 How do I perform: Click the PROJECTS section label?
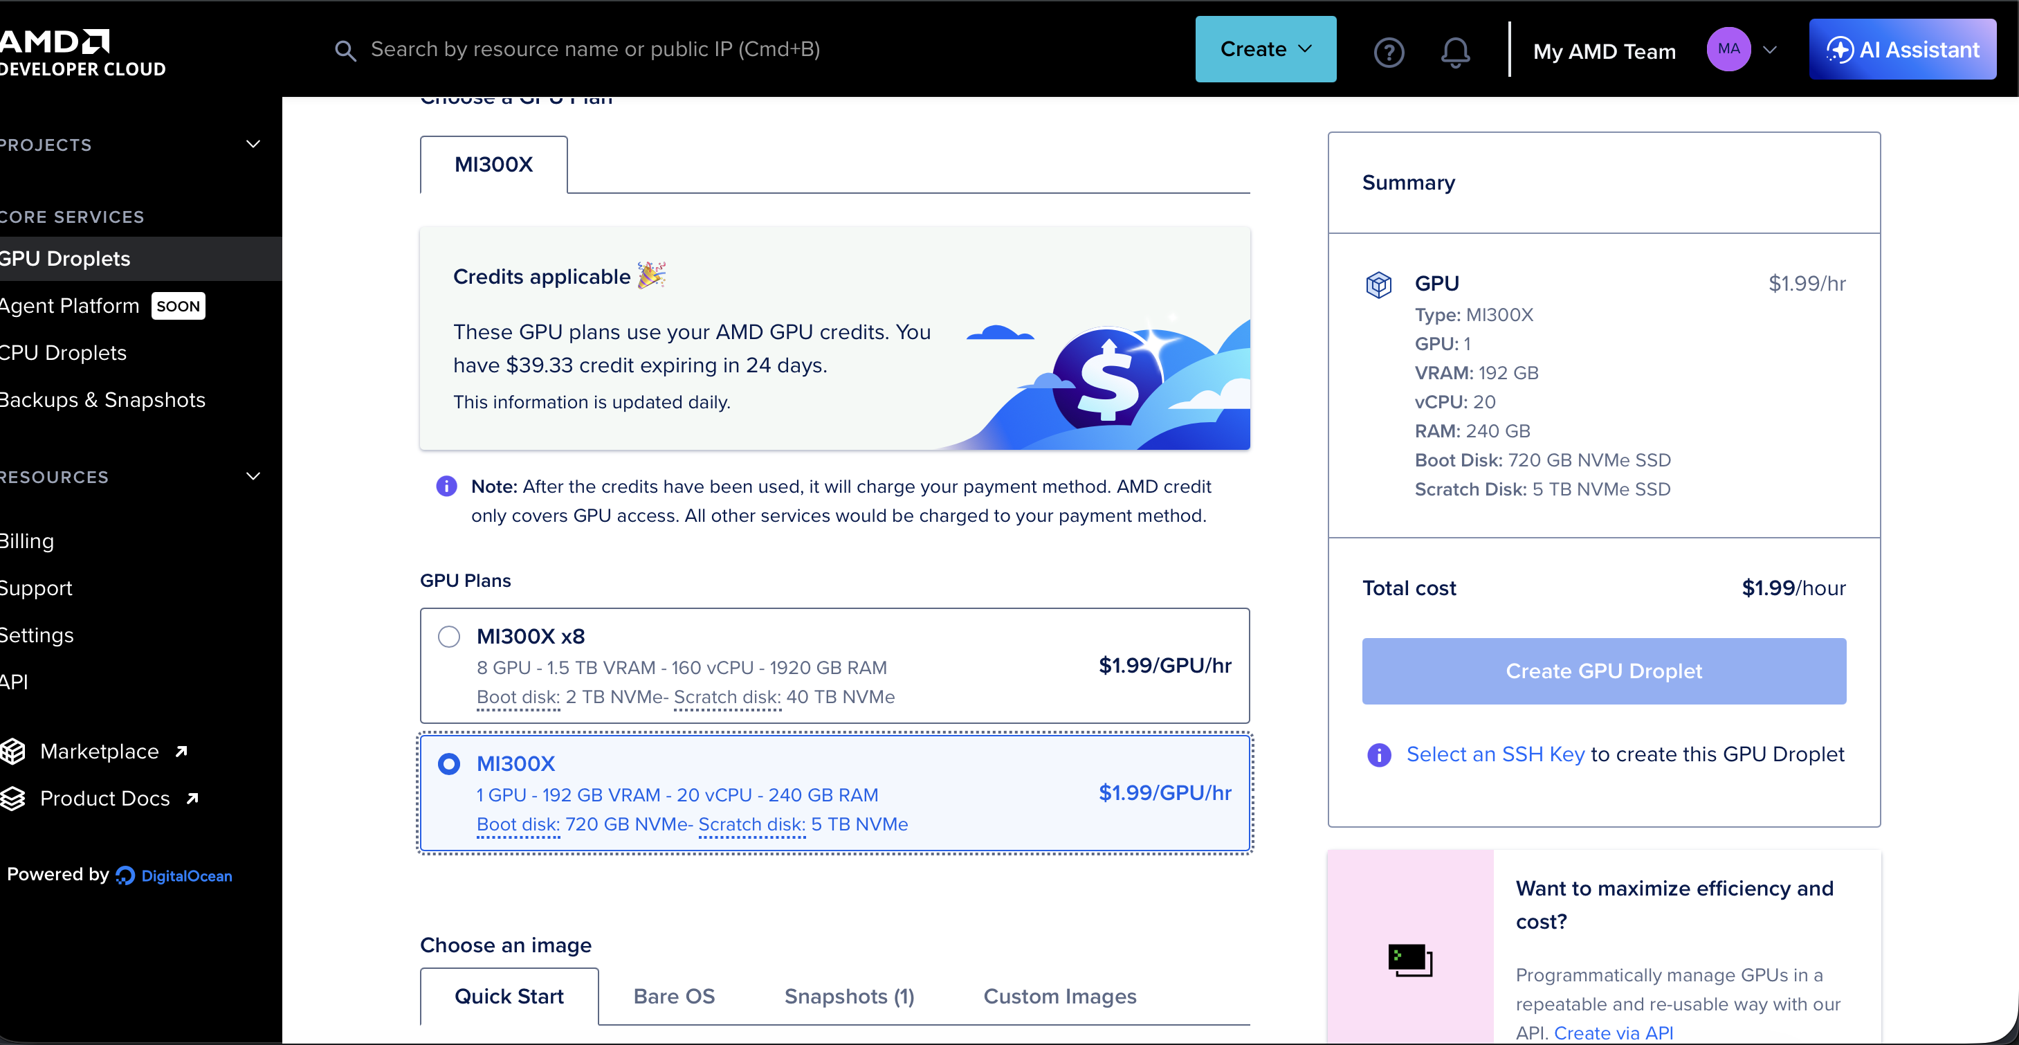coord(46,145)
